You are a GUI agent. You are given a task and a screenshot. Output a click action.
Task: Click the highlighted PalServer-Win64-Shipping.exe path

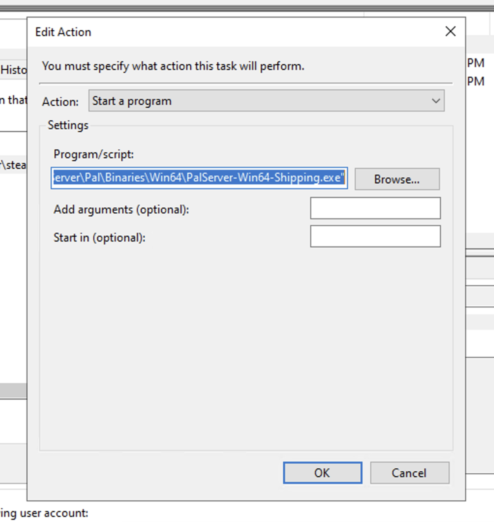coord(199,178)
